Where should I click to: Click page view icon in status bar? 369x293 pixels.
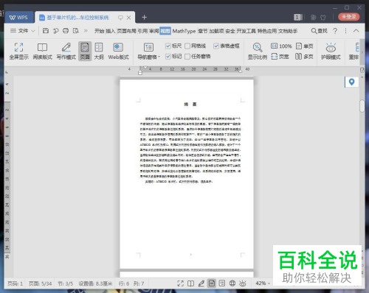tap(212, 283)
